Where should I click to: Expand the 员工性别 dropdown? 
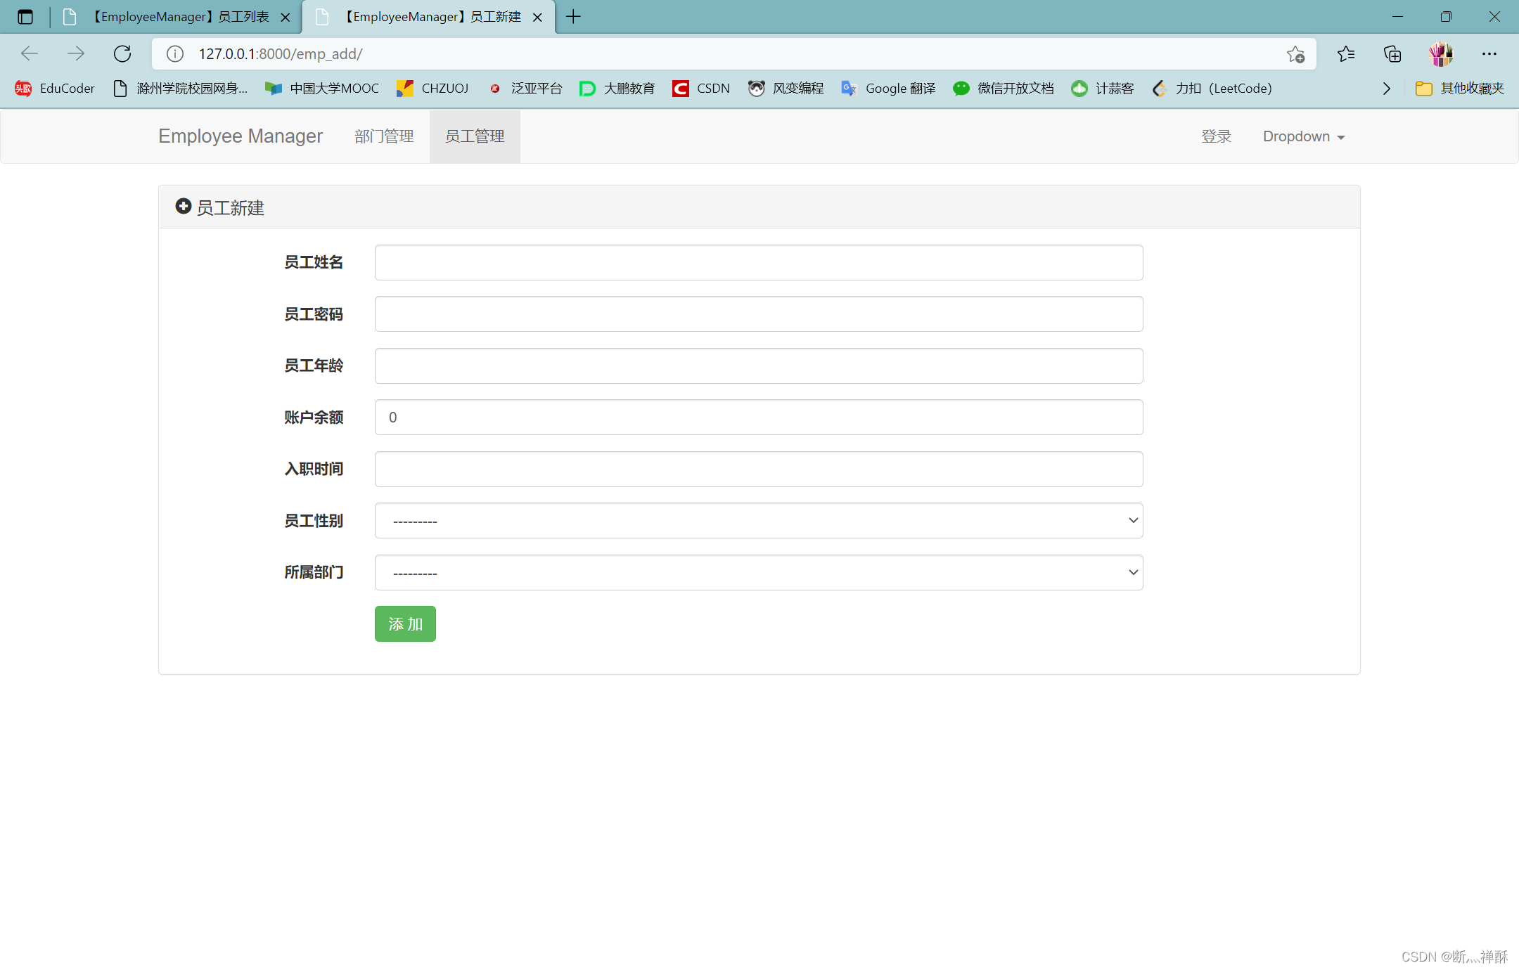(x=759, y=521)
